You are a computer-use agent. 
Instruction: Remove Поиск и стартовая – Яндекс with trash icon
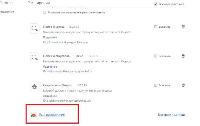(183, 56)
